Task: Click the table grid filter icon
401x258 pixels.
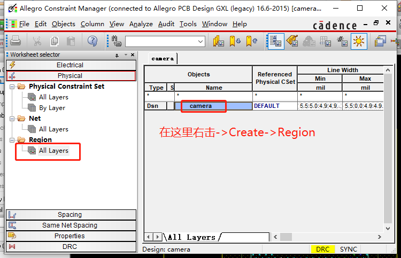Action: [x=325, y=41]
